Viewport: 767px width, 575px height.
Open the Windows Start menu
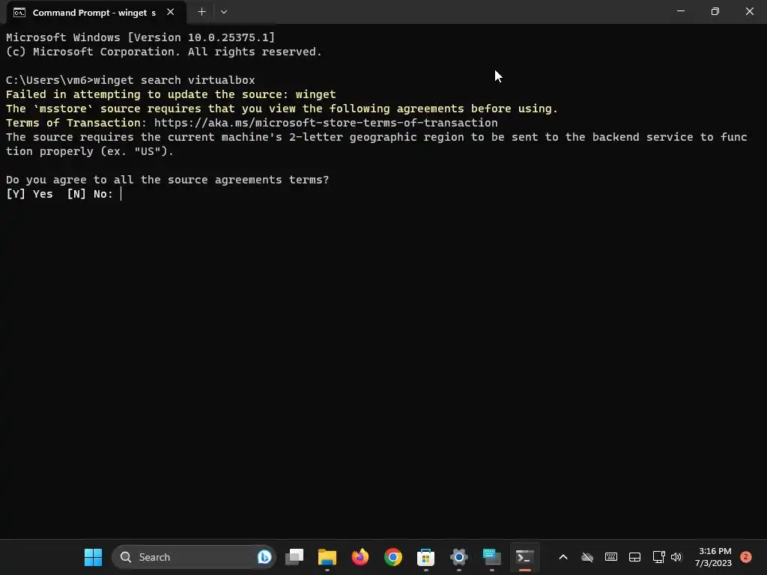(93, 557)
